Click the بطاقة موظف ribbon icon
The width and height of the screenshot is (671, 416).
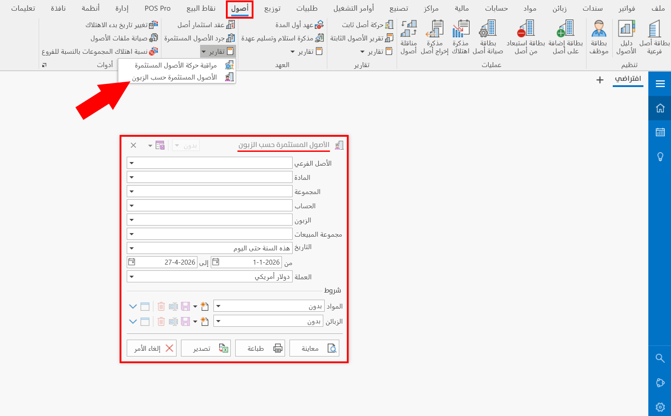click(599, 37)
